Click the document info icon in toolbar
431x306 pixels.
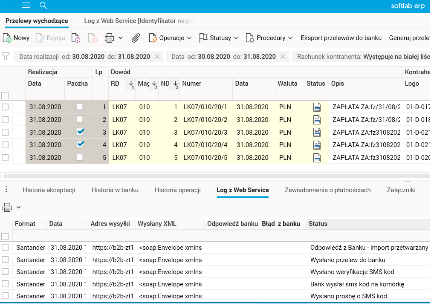pyautogui.click(x=75, y=38)
